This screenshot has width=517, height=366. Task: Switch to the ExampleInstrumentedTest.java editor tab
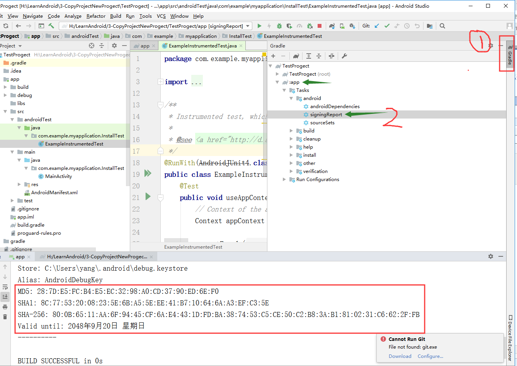coord(203,46)
